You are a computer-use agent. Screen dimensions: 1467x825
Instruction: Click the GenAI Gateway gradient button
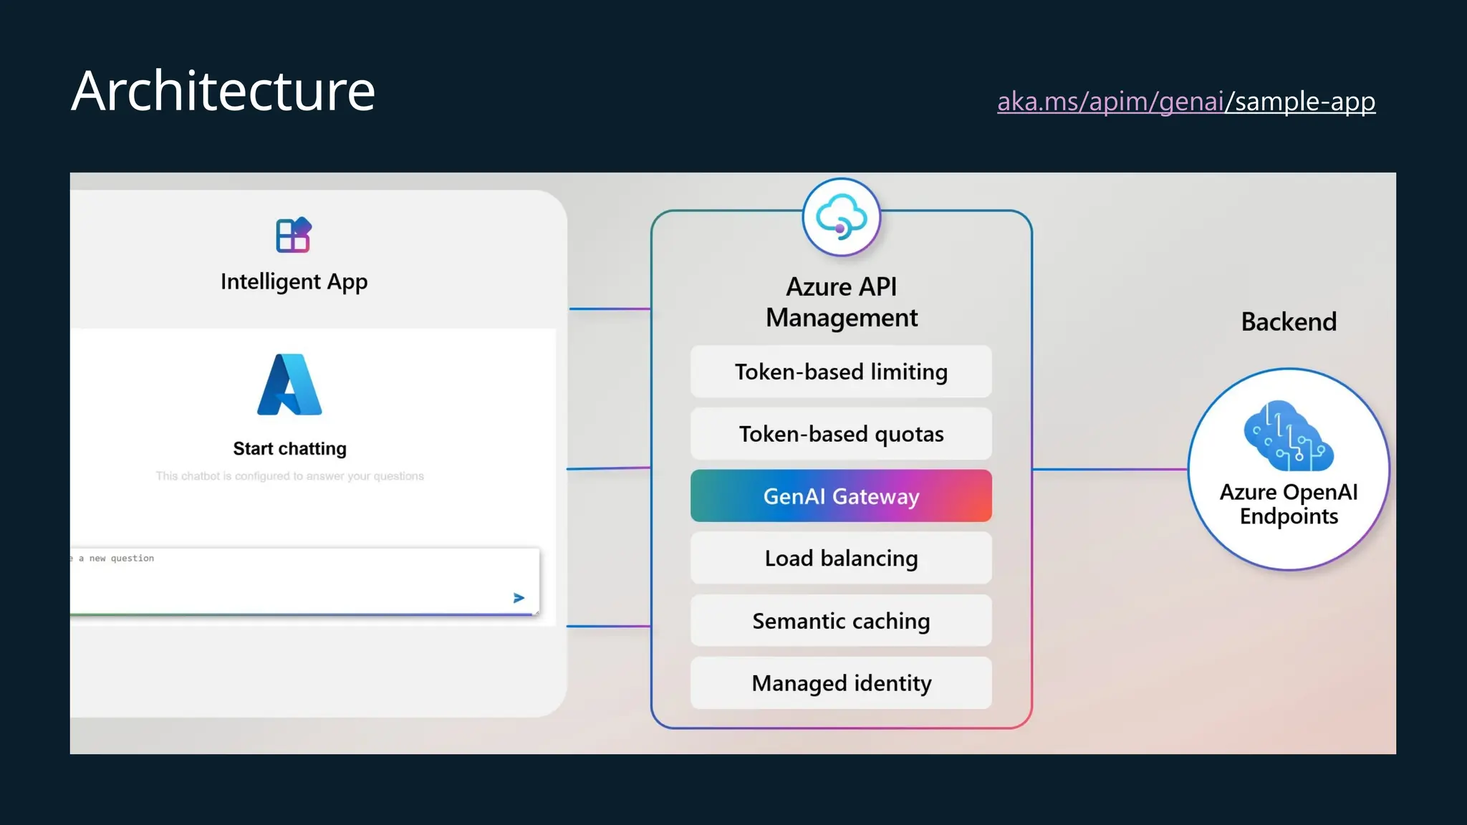point(841,496)
